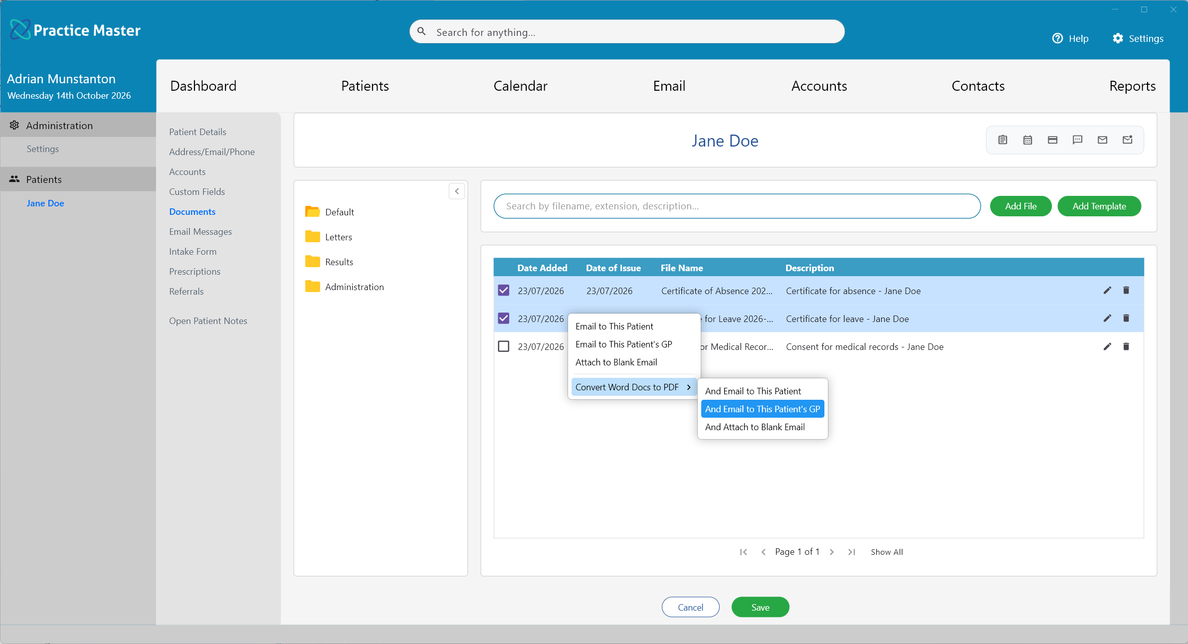
Task: Go to the first page of documents
Action: pos(743,552)
